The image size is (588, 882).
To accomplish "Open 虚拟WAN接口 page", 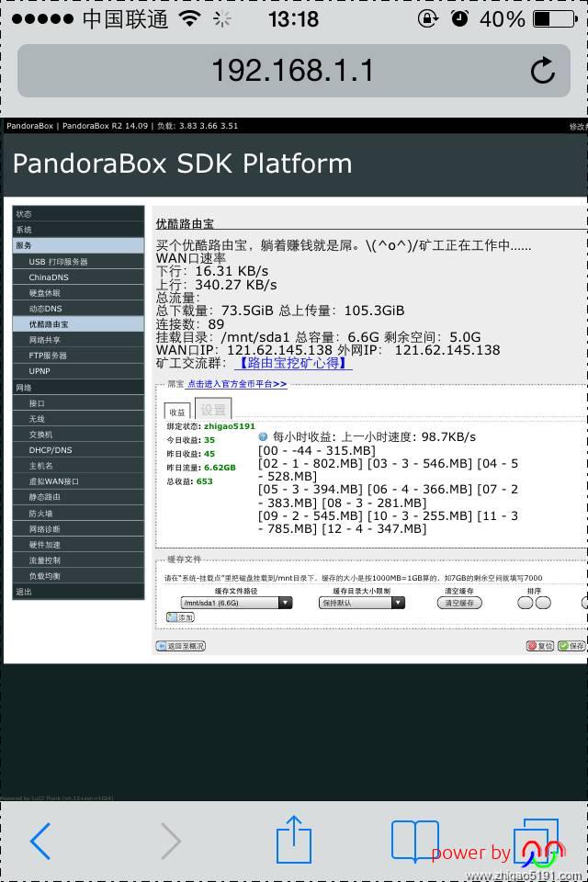I will pos(78,481).
